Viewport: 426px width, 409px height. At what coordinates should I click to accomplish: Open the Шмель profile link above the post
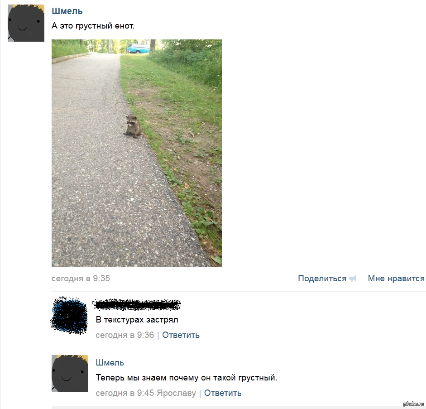tap(67, 11)
